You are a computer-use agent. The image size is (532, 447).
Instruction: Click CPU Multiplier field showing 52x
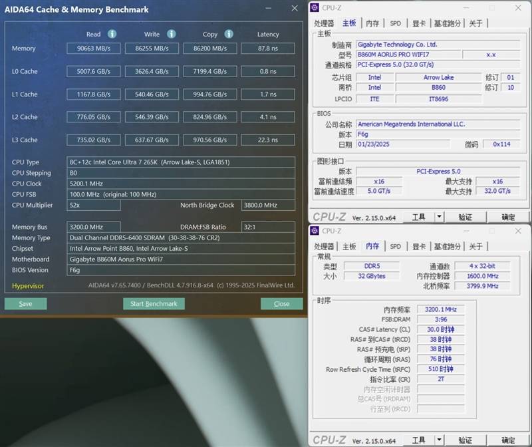point(94,205)
